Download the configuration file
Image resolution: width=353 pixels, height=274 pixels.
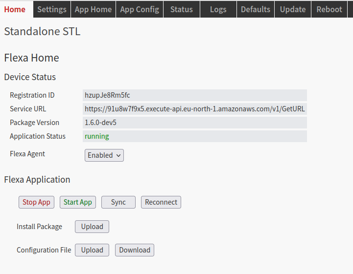pos(135,250)
